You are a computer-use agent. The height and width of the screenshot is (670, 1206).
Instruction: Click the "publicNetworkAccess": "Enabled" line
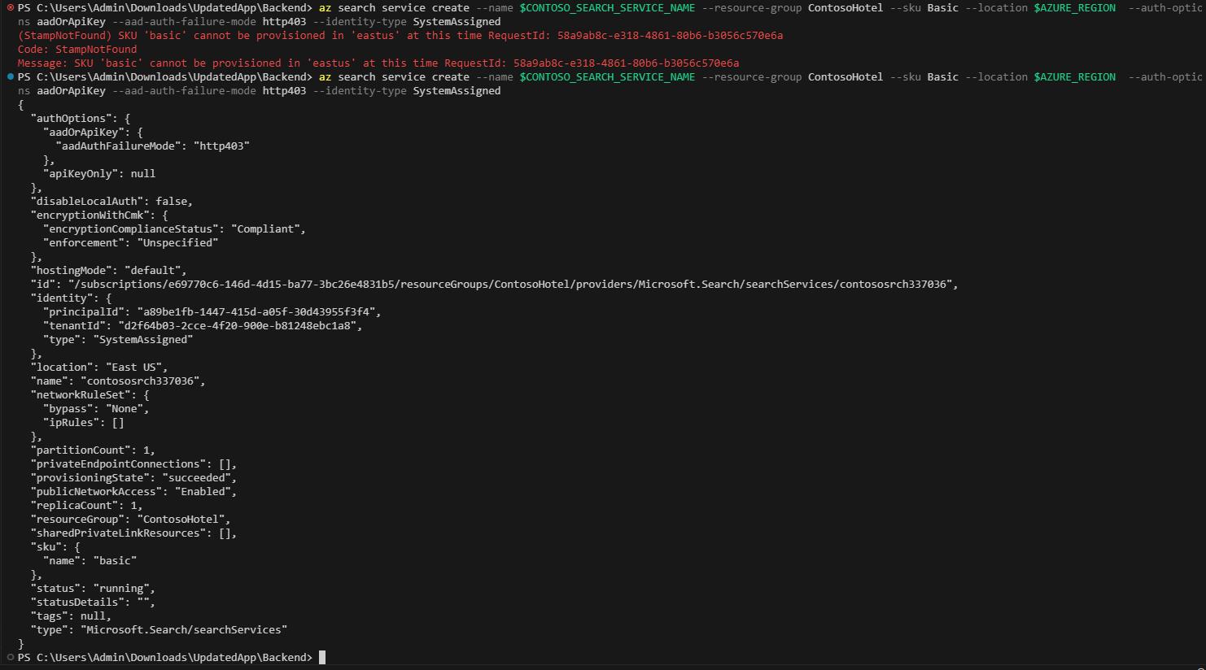(134, 492)
